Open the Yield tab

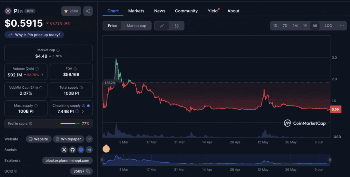click(213, 11)
